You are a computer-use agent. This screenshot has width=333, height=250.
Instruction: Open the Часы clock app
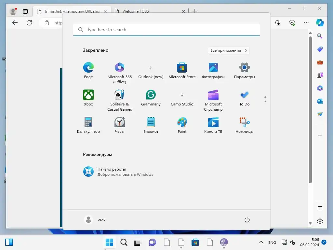[120, 125]
